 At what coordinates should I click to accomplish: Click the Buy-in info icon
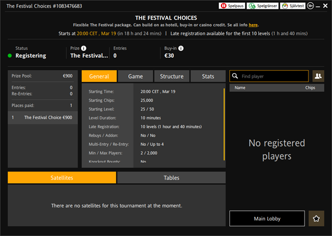[x=181, y=48]
